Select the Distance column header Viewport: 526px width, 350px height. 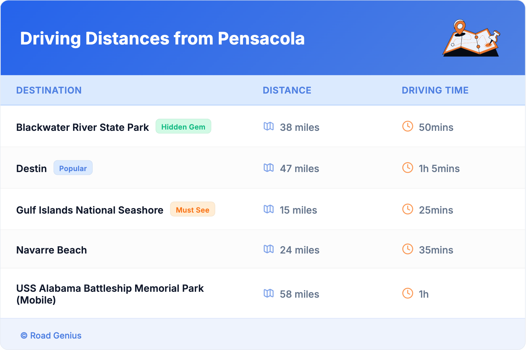(x=287, y=90)
